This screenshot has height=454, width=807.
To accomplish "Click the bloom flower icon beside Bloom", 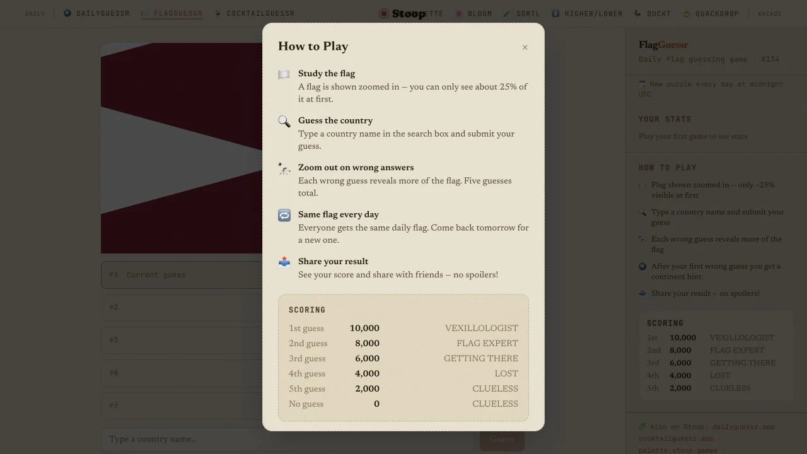I will click(x=459, y=13).
